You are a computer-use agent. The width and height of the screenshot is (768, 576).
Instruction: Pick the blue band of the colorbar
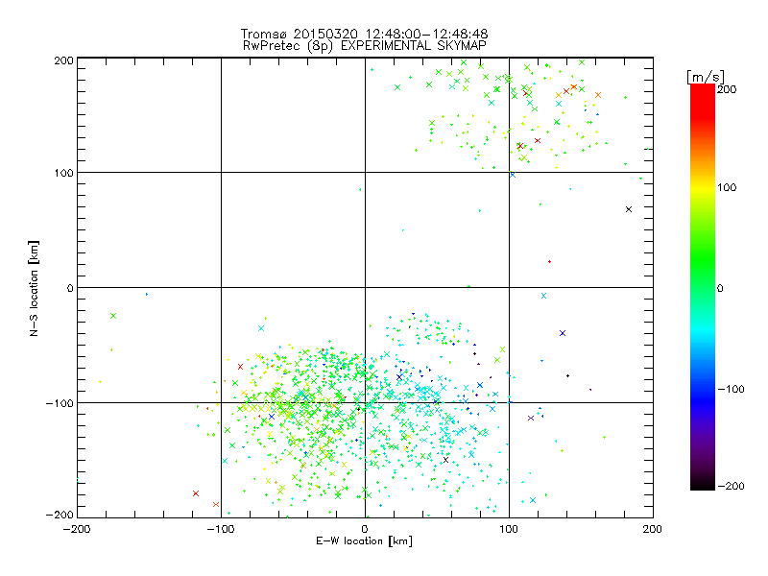[703, 399]
